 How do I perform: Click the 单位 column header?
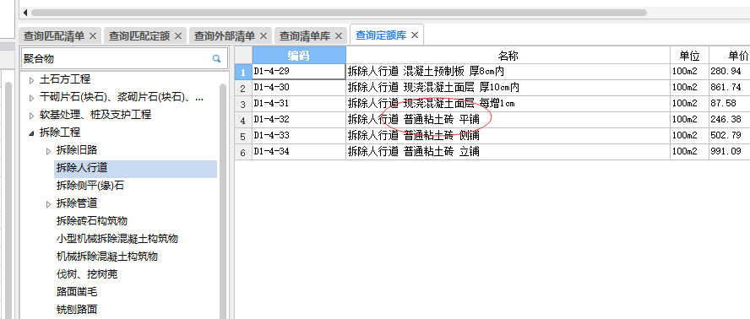pos(690,56)
